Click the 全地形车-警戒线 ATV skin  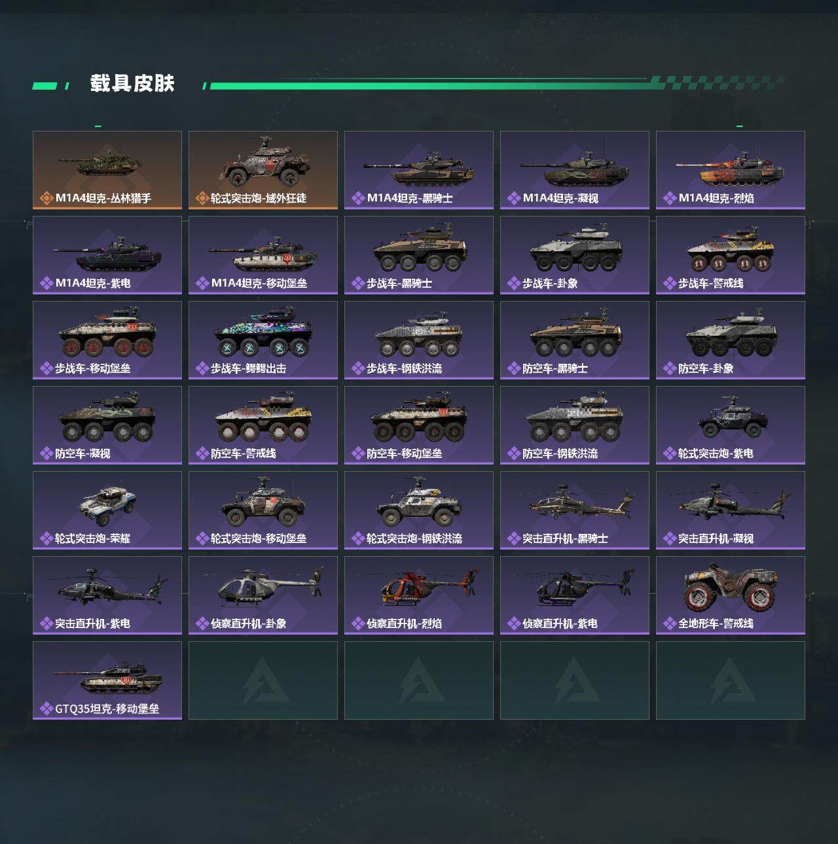[731, 595]
